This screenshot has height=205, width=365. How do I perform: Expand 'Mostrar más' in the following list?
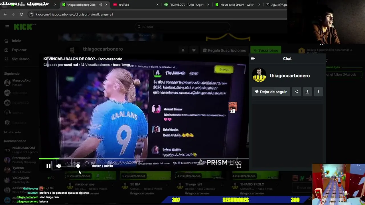coord(12,132)
